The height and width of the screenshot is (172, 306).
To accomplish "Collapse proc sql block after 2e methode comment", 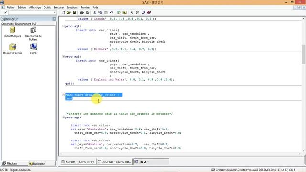I will [x=63, y=118].
